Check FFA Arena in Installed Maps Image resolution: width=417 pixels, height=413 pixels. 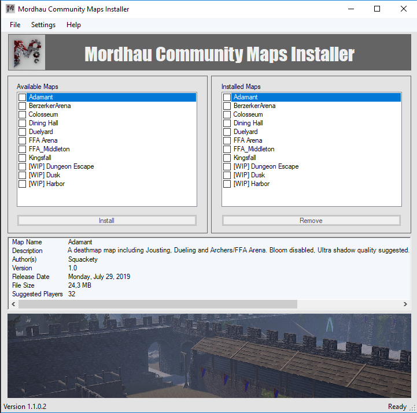(x=227, y=140)
